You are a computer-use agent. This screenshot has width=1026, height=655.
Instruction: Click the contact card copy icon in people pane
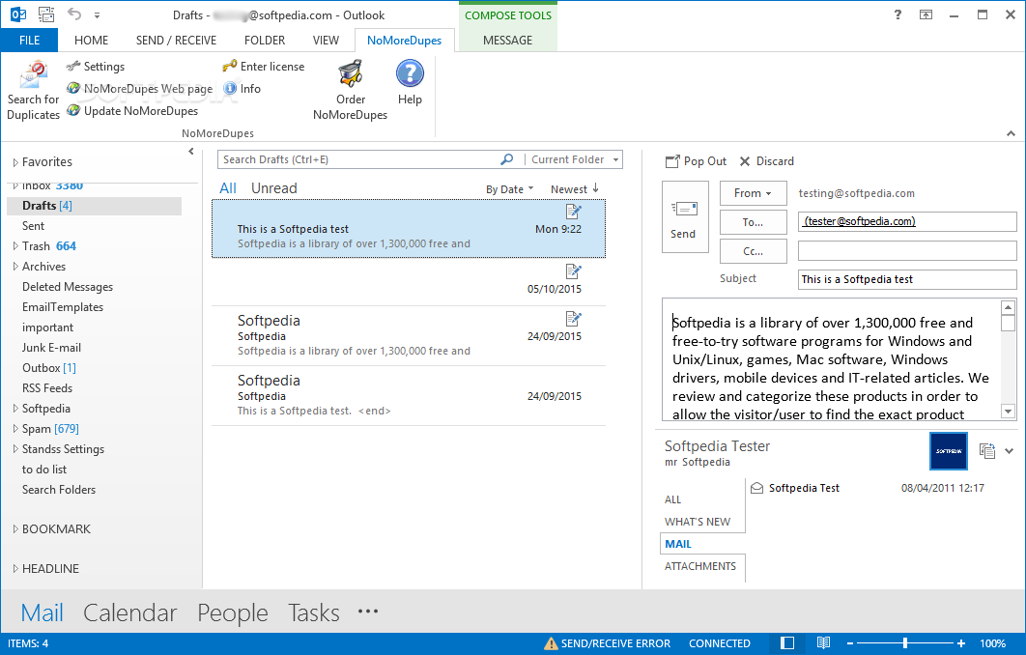click(986, 451)
